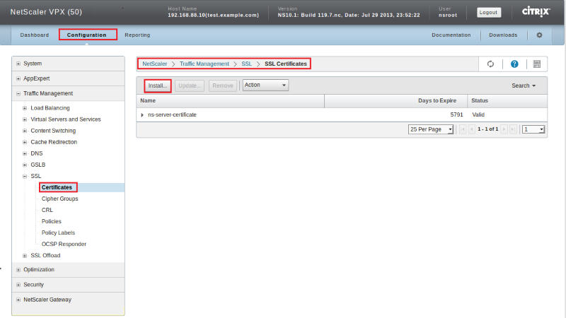Go to next page arrow in pager
This screenshot has height=318, width=566.
[504, 129]
